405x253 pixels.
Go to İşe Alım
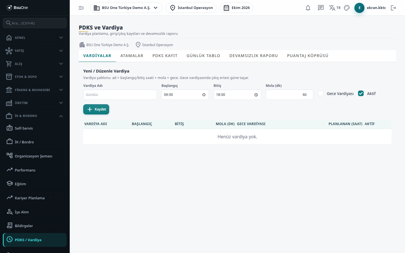click(x=35, y=212)
